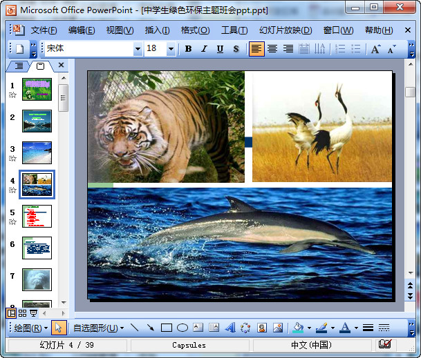Viewport: 421px width, 358px height.
Task: Open the font name dropdown
Action: tap(138, 49)
